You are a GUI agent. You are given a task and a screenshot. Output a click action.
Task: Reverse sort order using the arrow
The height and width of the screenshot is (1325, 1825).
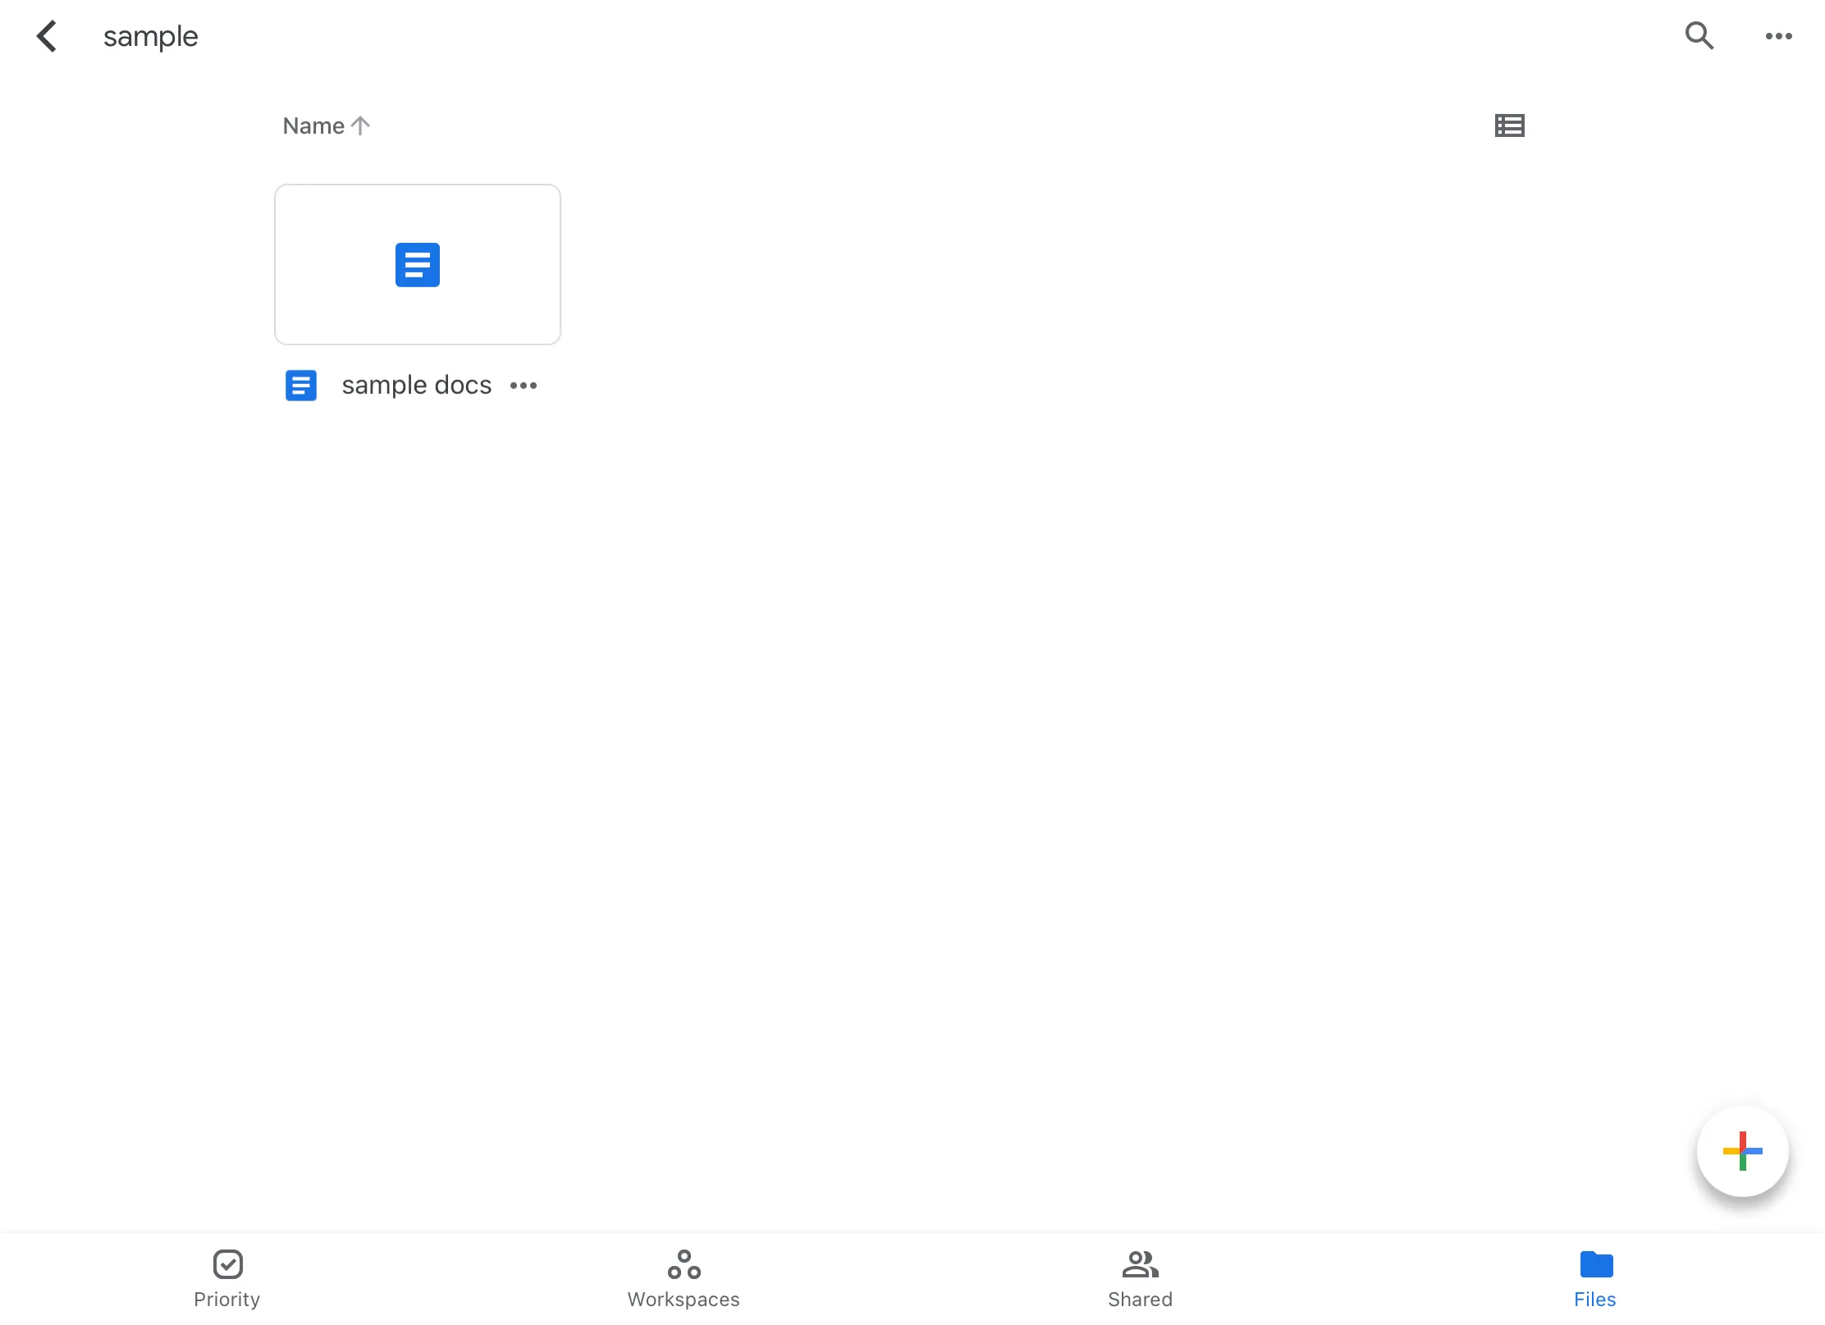click(x=360, y=126)
